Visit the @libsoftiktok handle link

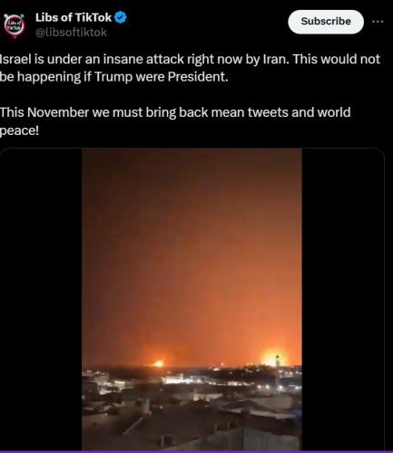(x=71, y=33)
